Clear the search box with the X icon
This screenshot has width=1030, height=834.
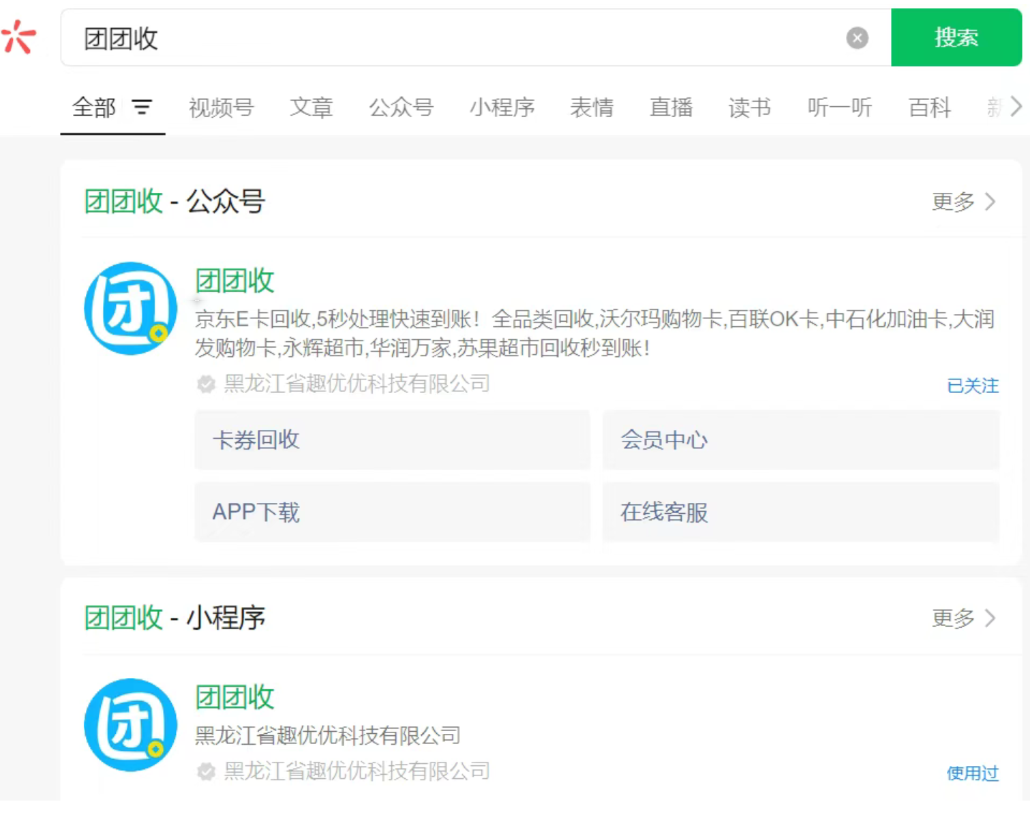[x=857, y=38]
